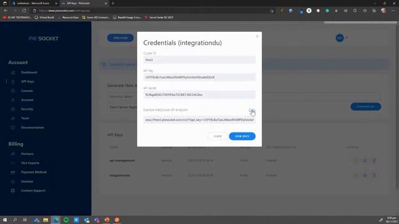Select the sample WebSocket API endpoint field

point(199,119)
